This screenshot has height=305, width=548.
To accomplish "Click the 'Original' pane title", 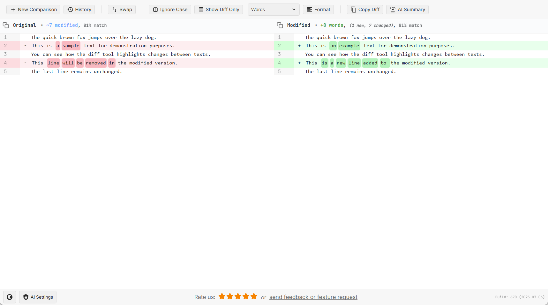I will pyautogui.click(x=25, y=25).
